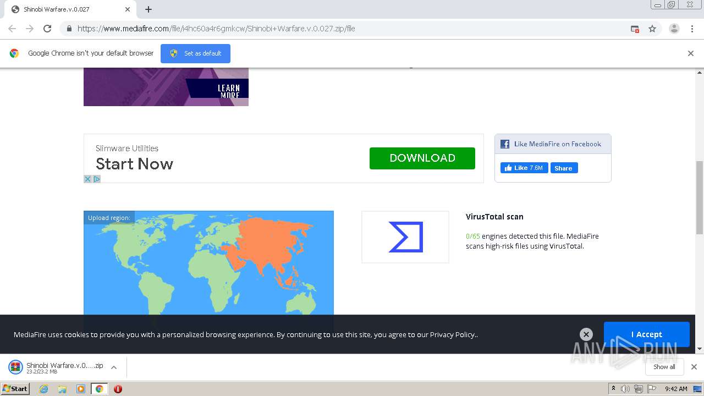This screenshot has height=396, width=704.
Task: Click the network tray icon
Action: [639, 389]
